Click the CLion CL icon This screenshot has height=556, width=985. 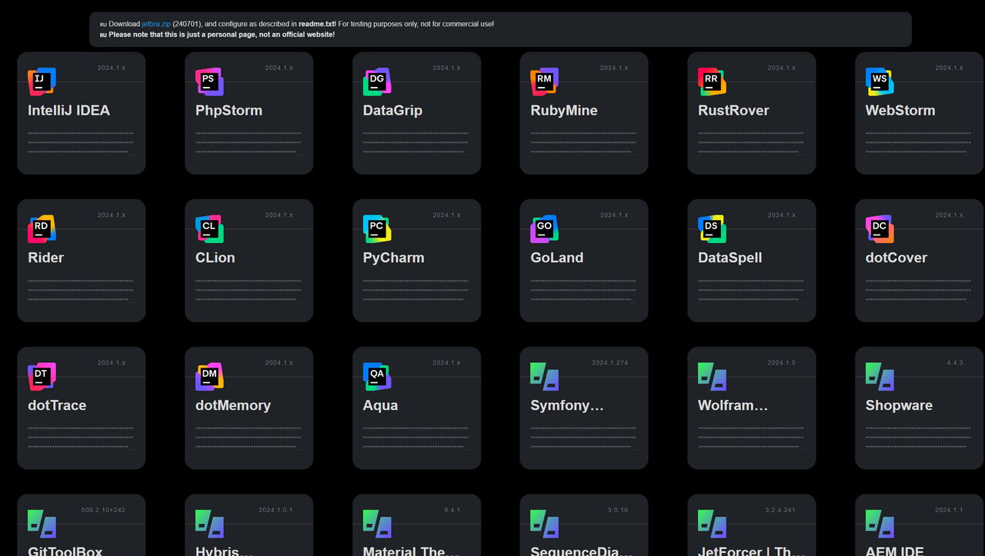tap(209, 229)
